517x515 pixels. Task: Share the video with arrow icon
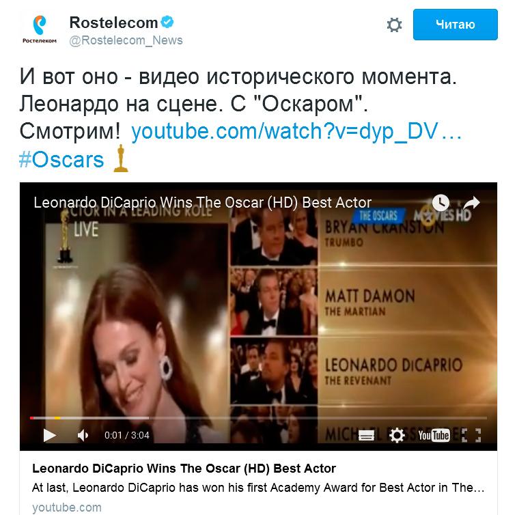pyautogui.click(x=471, y=202)
